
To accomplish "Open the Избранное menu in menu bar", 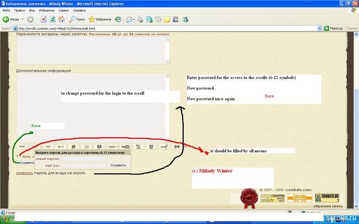I will click(x=47, y=11).
